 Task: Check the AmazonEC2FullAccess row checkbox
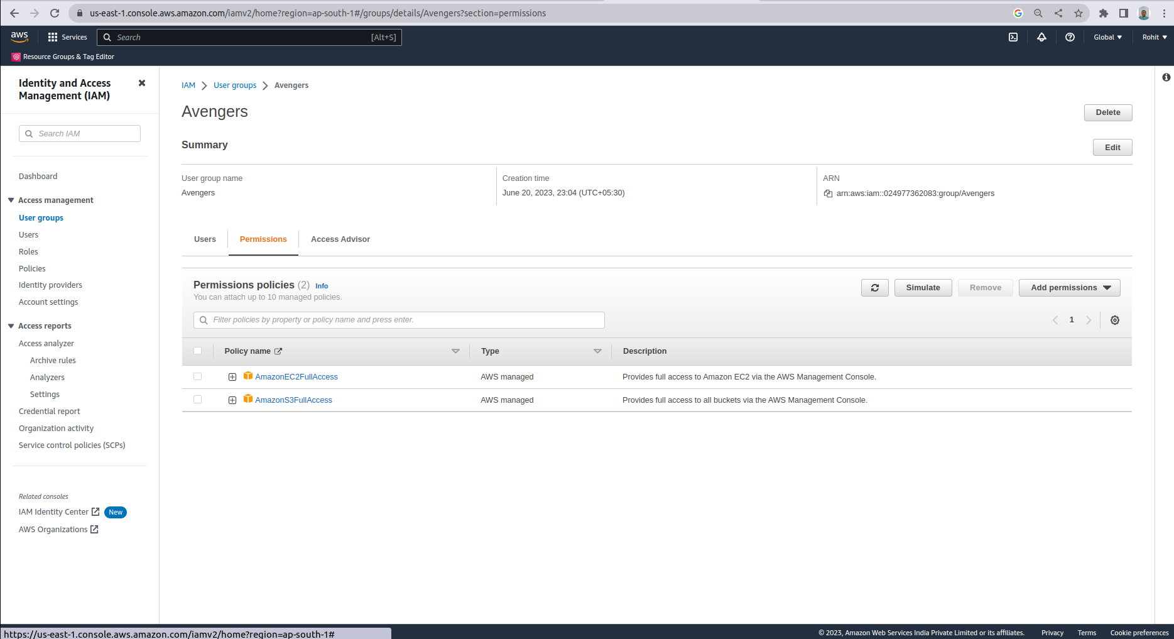[x=198, y=376]
